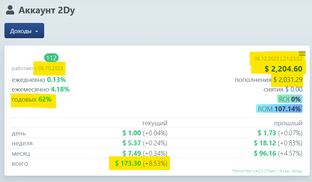Click the всего total $ 173.30 value
Screen dimensions: 312x182
click(128, 163)
